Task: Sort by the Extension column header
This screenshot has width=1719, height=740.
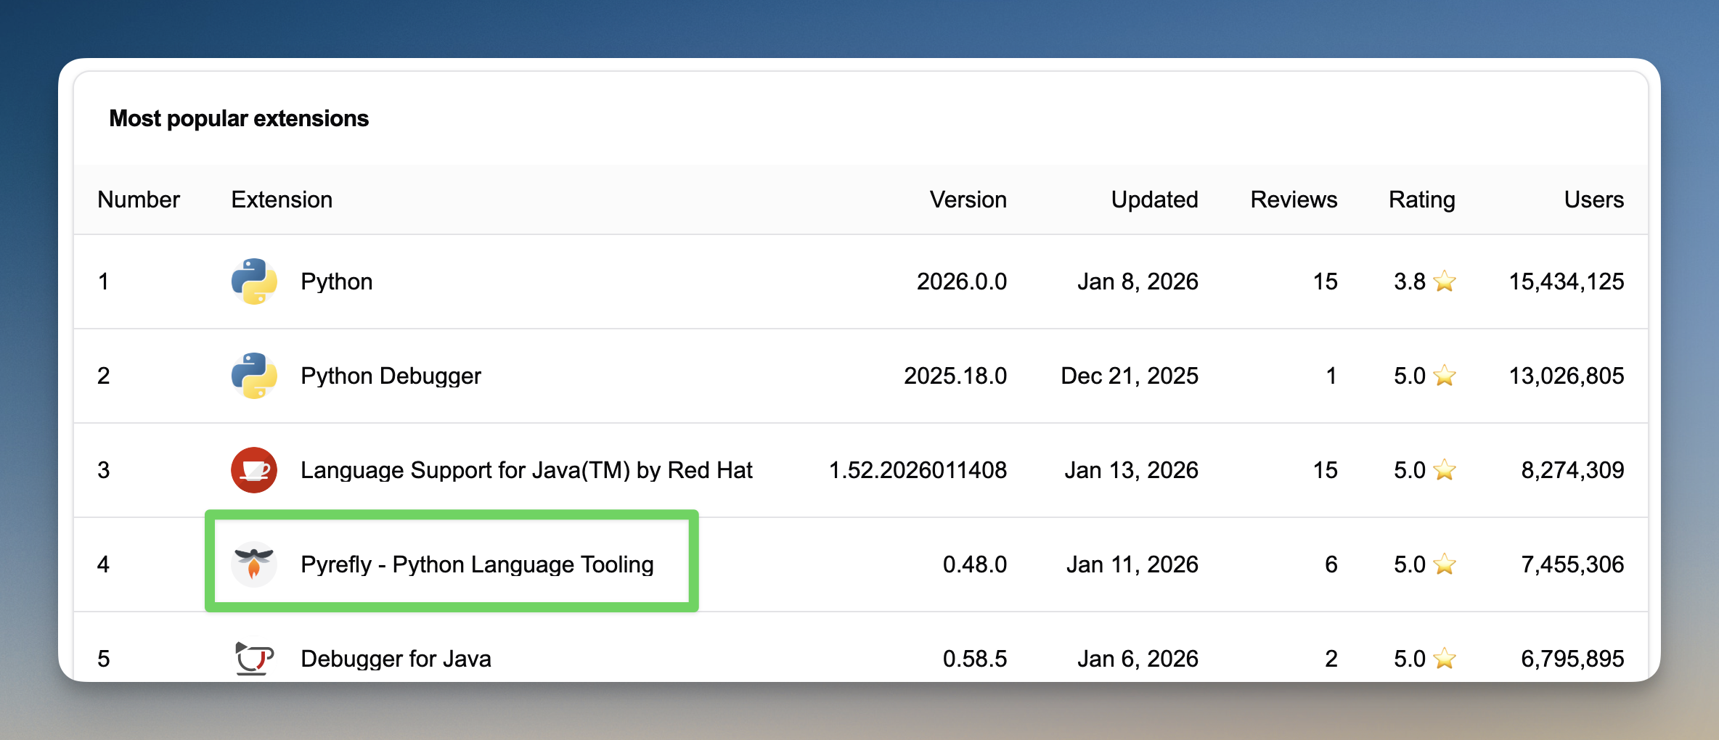Action: click(x=282, y=200)
